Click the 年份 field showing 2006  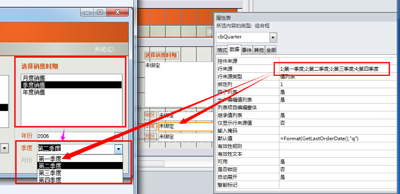[76, 136]
